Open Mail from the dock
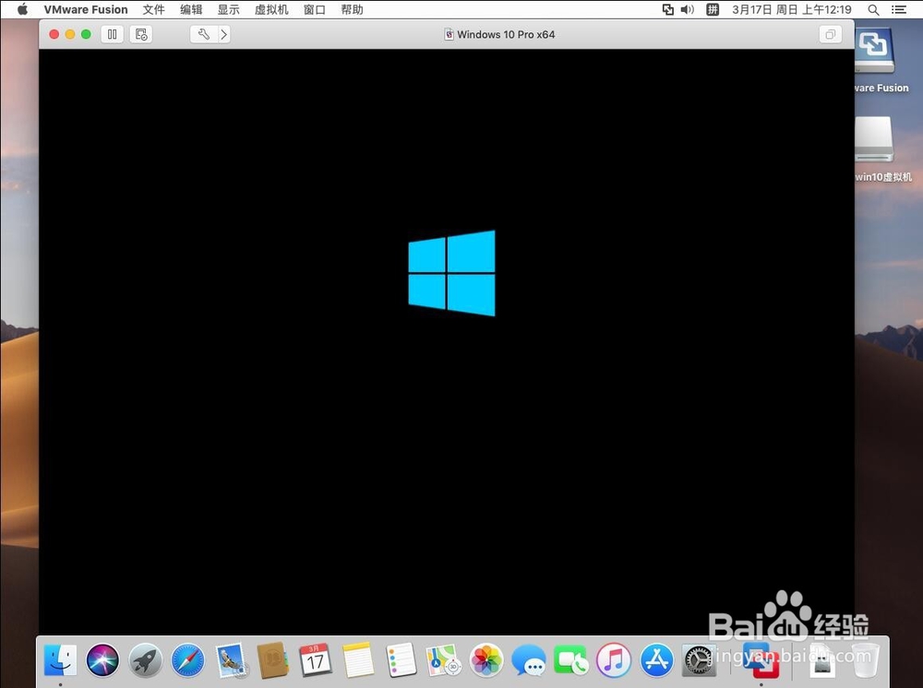The width and height of the screenshot is (923, 688). (231, 659)
